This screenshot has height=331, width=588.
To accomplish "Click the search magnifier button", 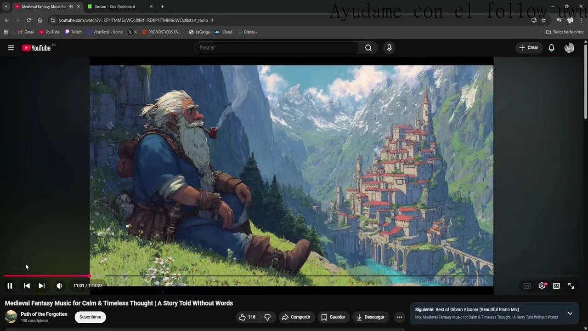I will (368, 48).
